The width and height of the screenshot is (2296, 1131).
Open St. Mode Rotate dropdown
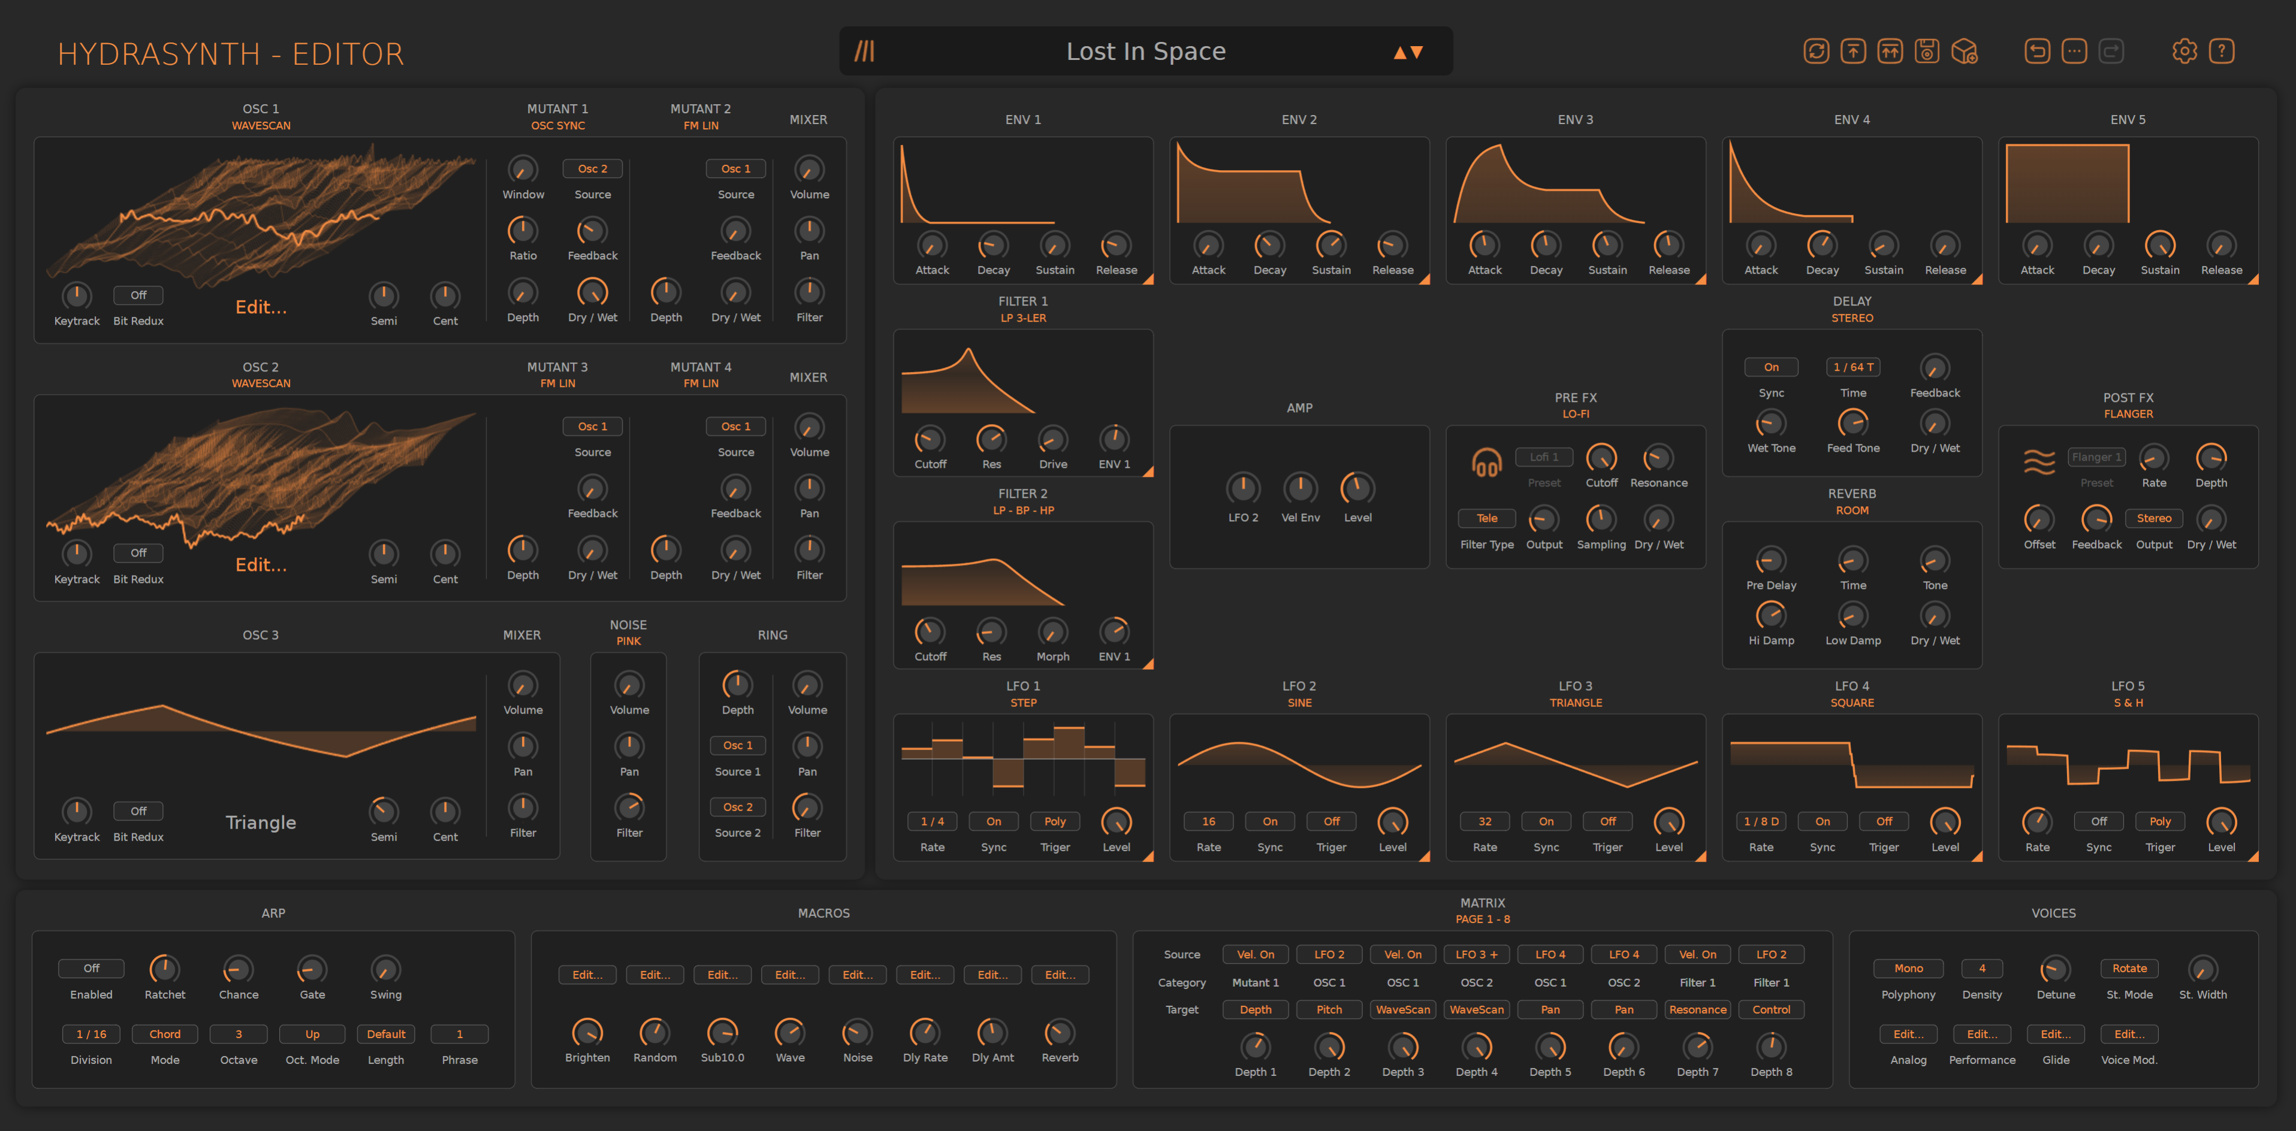pyautogui.click(x=2129, y=968)
